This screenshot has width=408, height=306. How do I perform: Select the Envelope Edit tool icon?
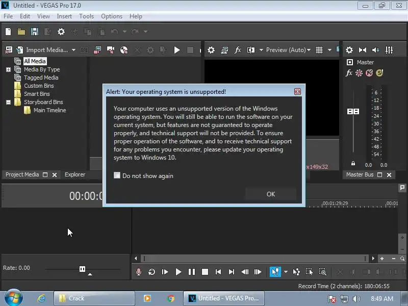(x=296, y=272)
